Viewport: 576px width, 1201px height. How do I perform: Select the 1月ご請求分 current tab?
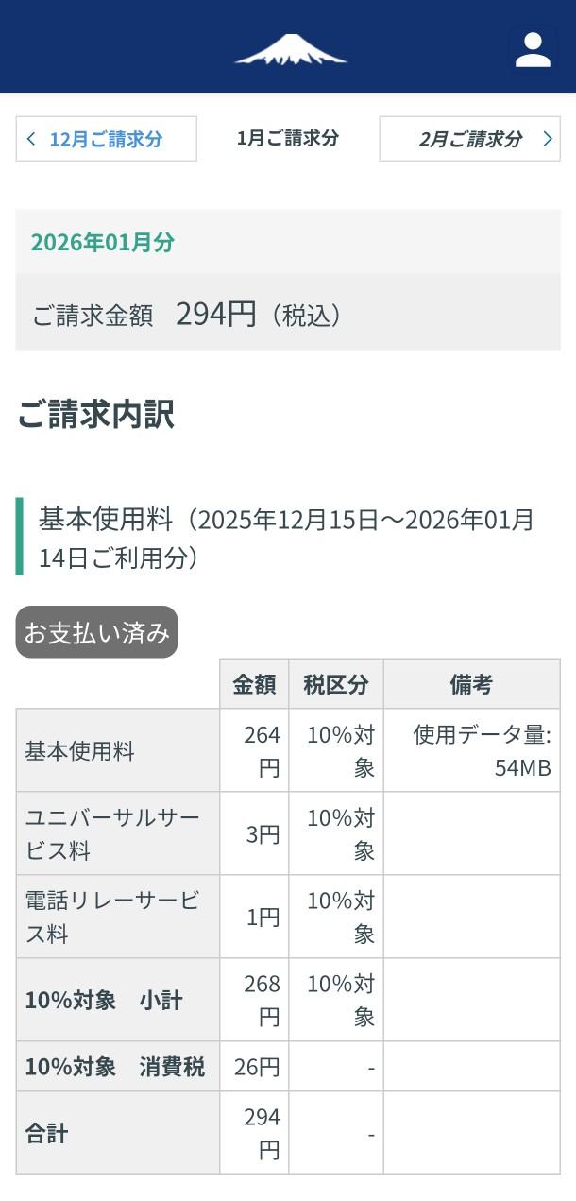click(x=287, y=138)
